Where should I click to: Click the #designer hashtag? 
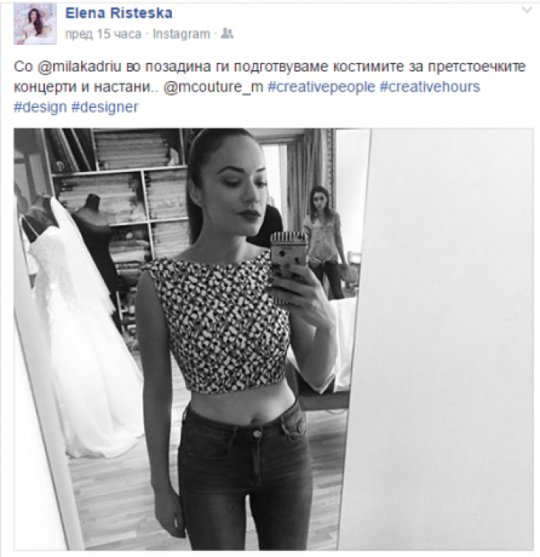(105, 107)
